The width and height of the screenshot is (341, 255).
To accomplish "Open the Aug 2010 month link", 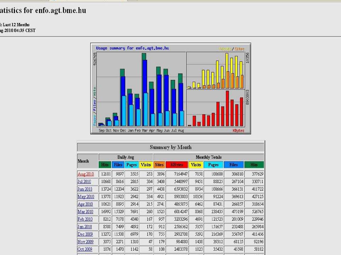I will coord(86,174).
